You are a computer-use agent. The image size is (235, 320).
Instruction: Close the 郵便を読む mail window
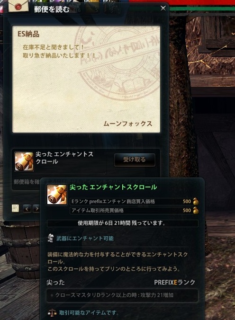tap(163, 8)
